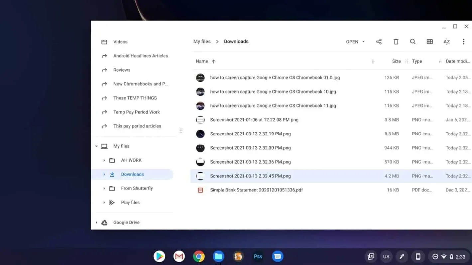
Task: Select My files in sidebar
Action: point(121,146)
